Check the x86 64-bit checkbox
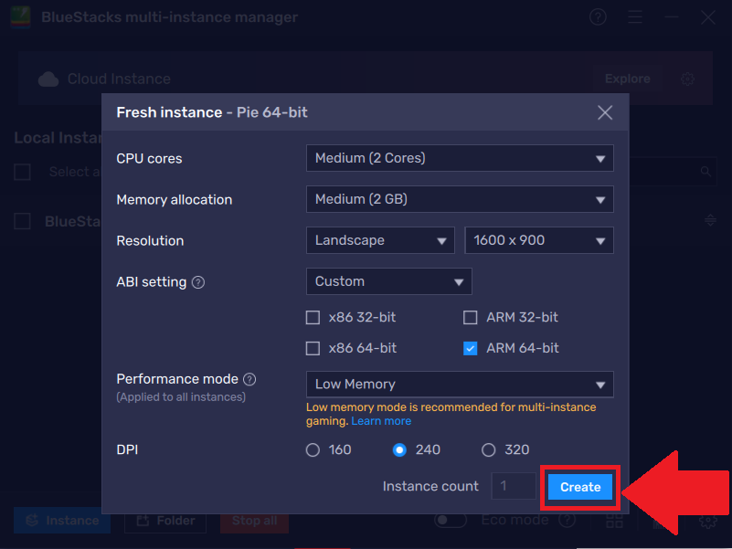This screenshot has width=732, height=549. [x=313, y=348]
